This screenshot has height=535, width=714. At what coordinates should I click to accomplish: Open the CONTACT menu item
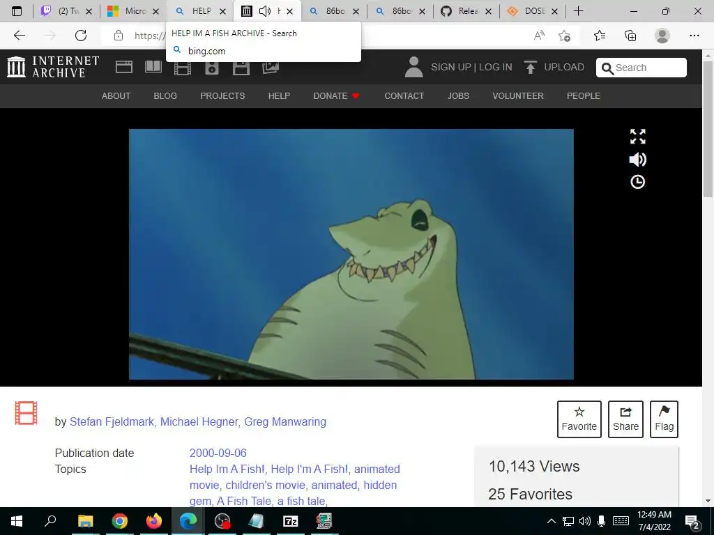point(404,96)
